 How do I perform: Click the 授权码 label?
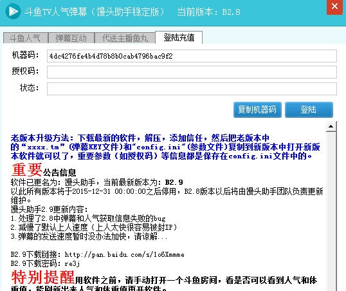click(x=25, y=71)
